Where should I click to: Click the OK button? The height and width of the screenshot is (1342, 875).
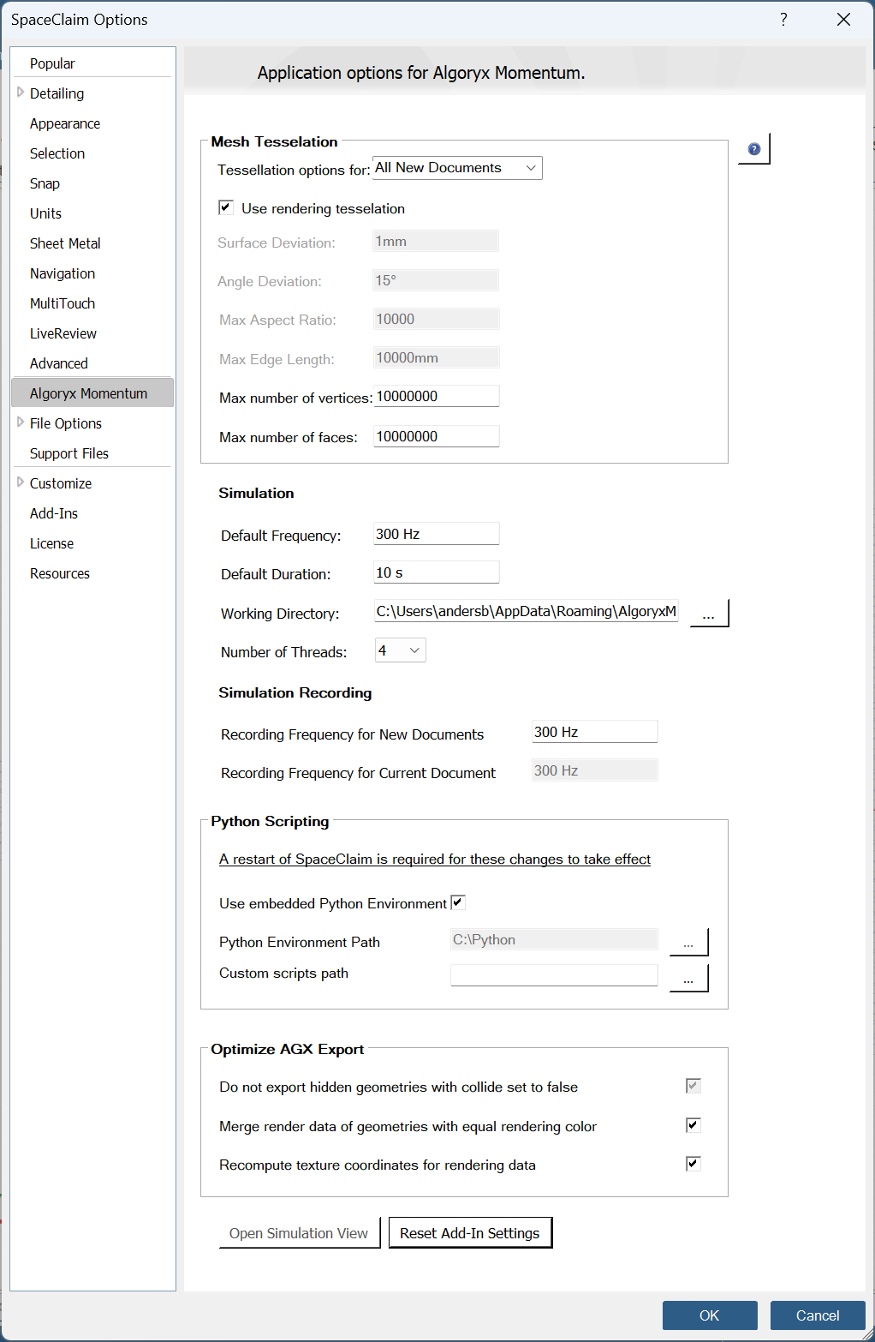(710, 1315)
